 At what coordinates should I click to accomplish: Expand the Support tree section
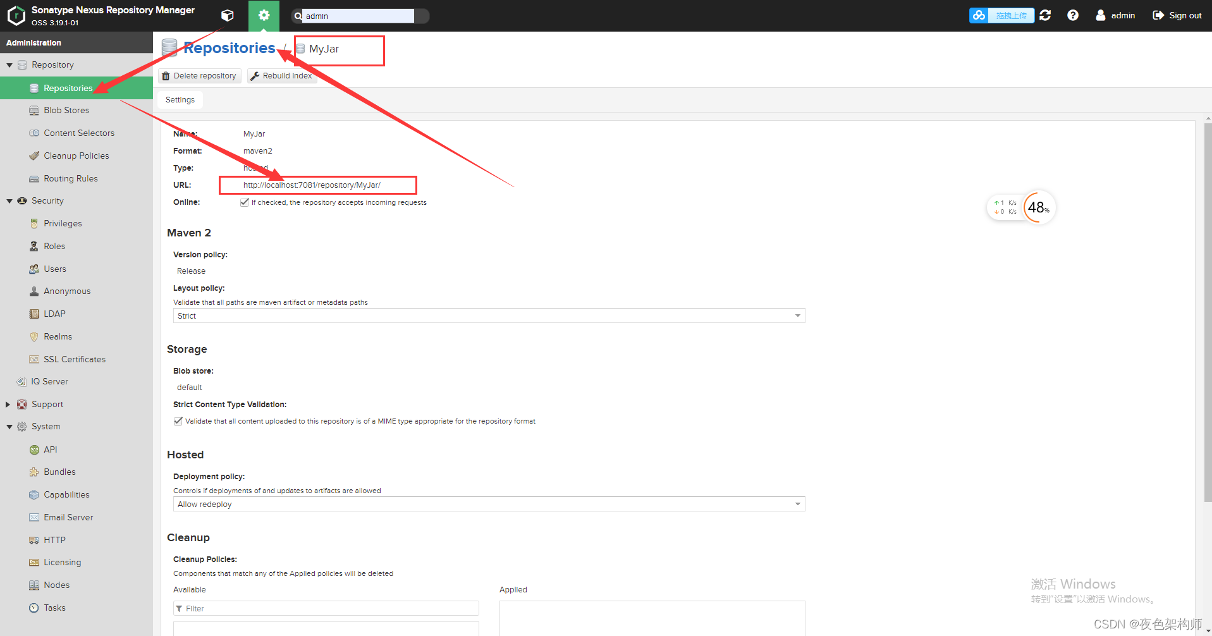[8, 405]
